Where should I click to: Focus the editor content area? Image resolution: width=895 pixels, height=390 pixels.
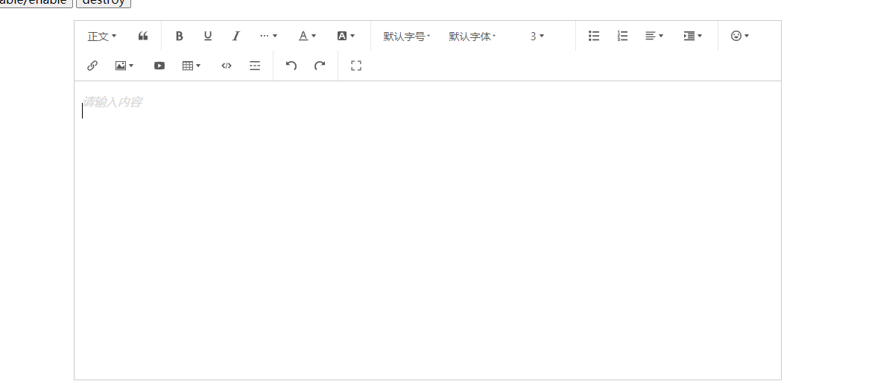[428, 230]
